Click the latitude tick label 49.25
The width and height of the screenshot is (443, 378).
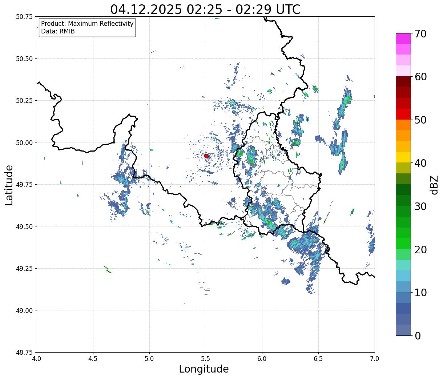[x=24, y=269]
